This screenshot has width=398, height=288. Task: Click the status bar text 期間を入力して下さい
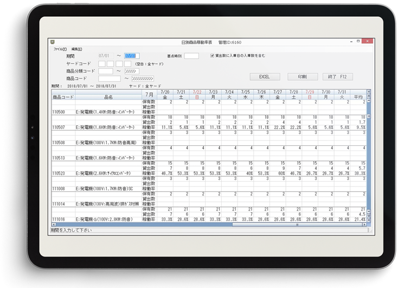click(x=71, y=231)
